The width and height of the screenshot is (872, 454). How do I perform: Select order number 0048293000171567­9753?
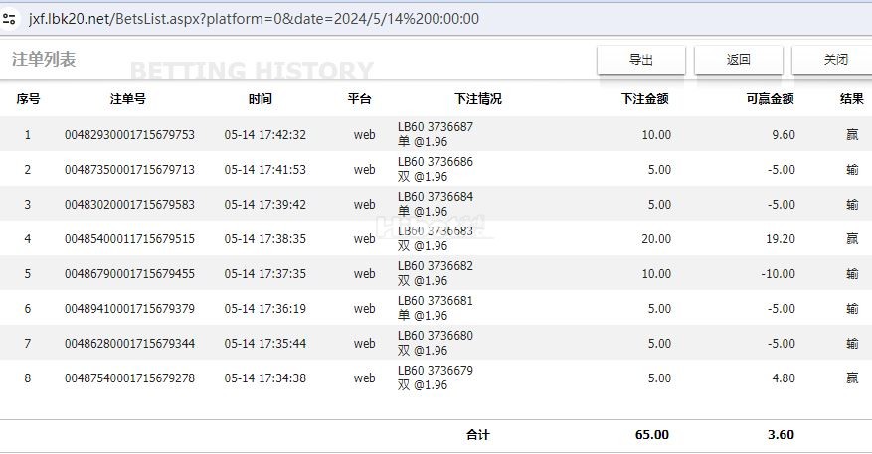(x=129, y=134)
